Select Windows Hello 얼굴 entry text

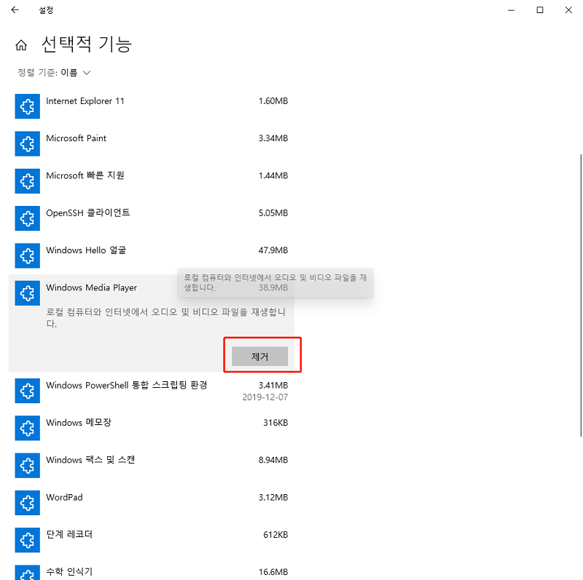pos(86,250)
